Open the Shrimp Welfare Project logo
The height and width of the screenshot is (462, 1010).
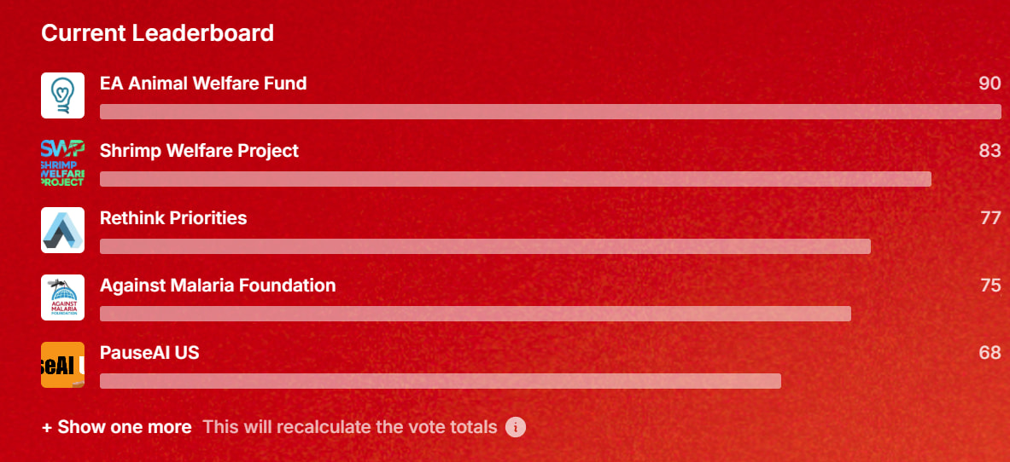62,163
